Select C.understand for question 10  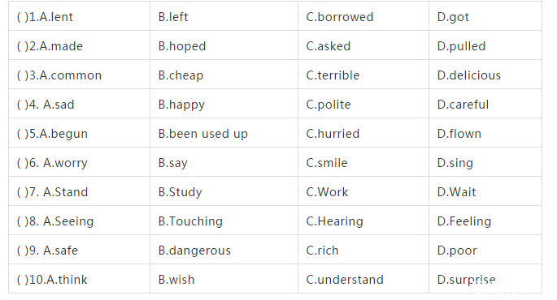(345, 280)
